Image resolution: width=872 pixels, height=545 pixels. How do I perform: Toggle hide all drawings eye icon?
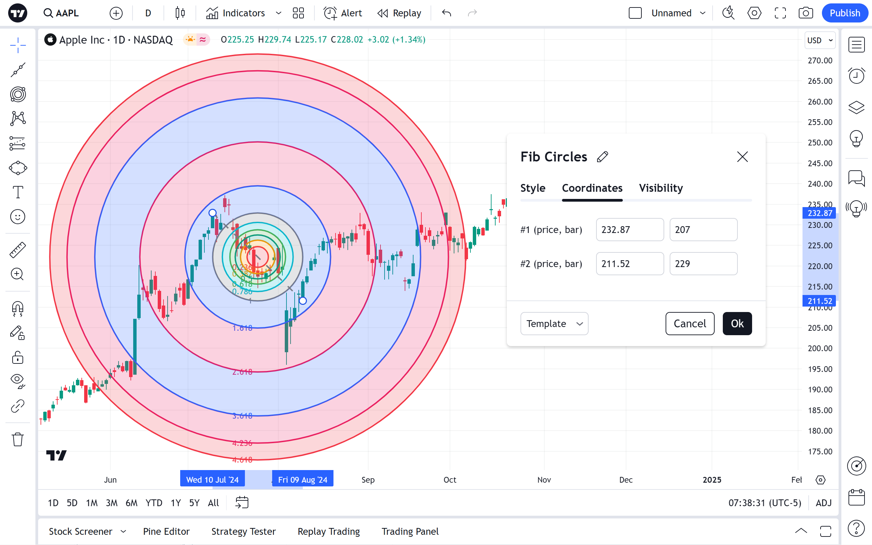18,380
